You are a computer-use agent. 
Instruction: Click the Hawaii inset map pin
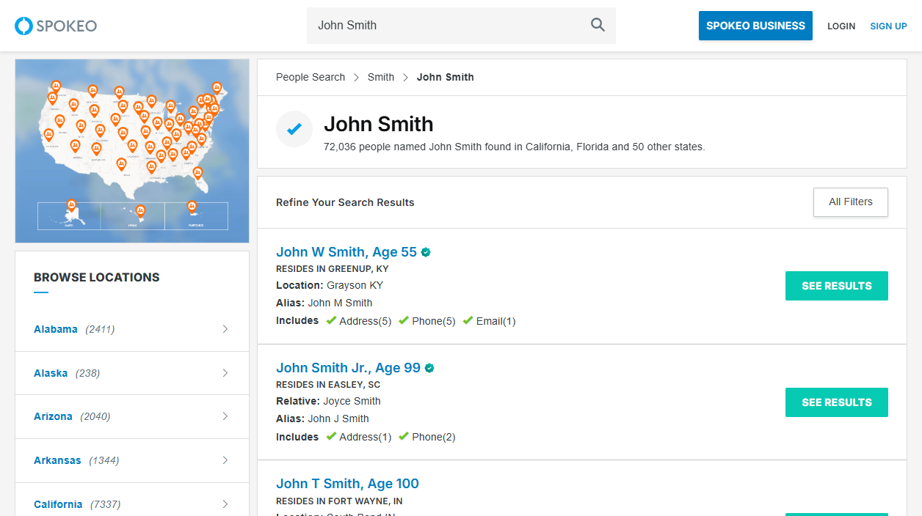point(139,211)
